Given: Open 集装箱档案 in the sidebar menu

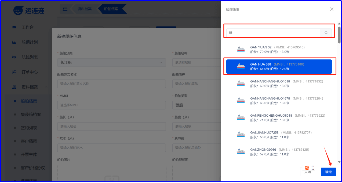Looking at the screenshot, I should (x=31, y=115).
